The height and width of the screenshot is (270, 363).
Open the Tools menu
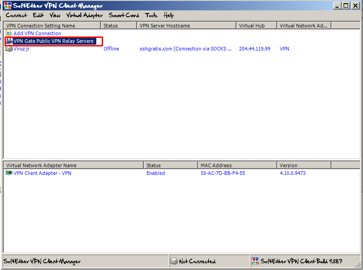tap(151, 15)
